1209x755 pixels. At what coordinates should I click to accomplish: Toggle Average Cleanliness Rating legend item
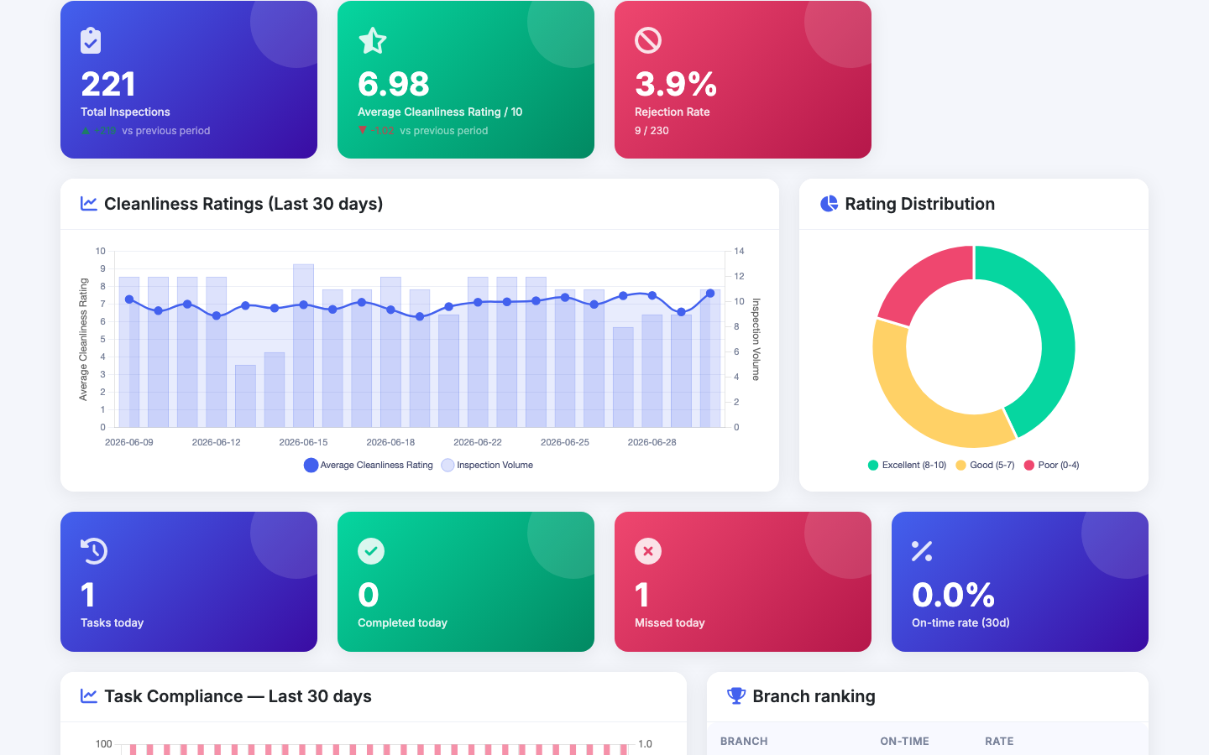369,465
